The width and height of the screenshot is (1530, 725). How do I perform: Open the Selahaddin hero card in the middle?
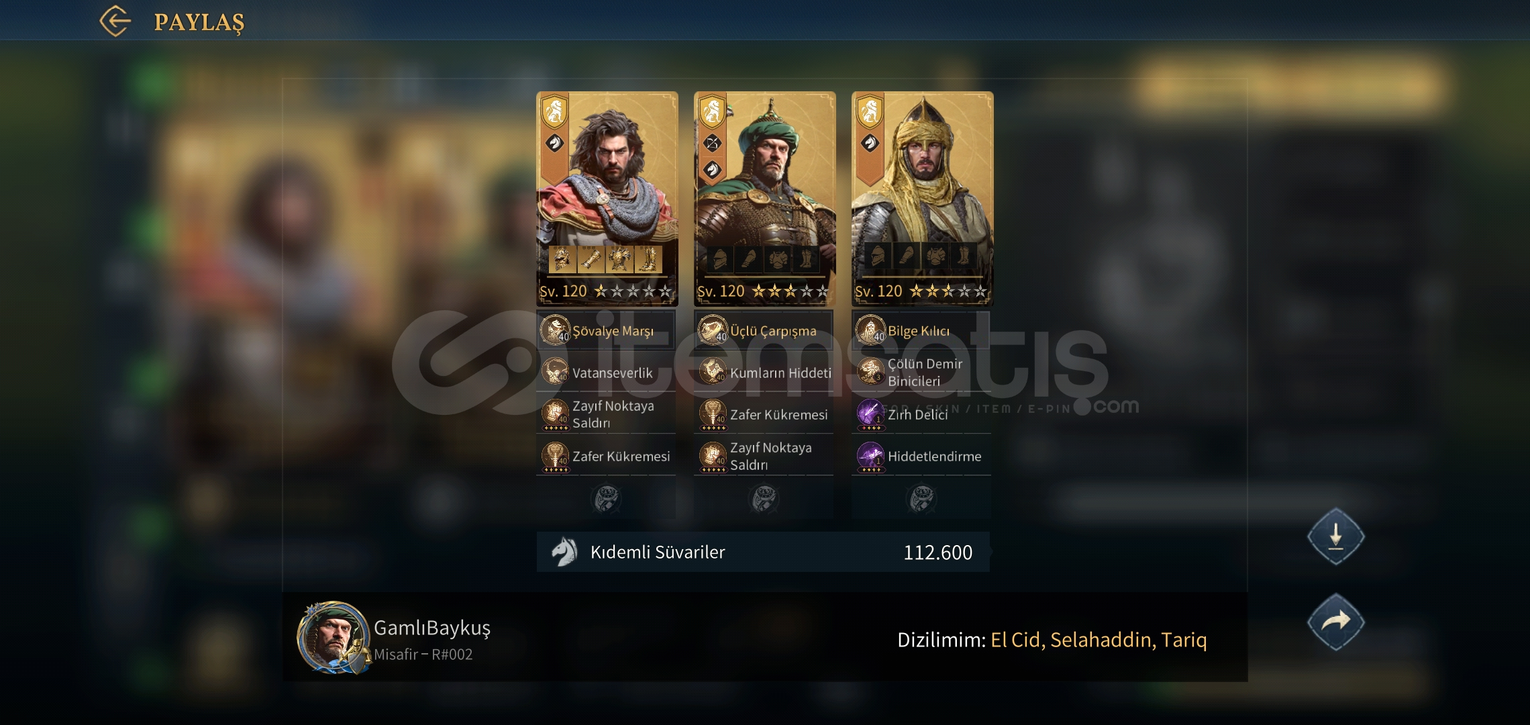click(765, 199)
